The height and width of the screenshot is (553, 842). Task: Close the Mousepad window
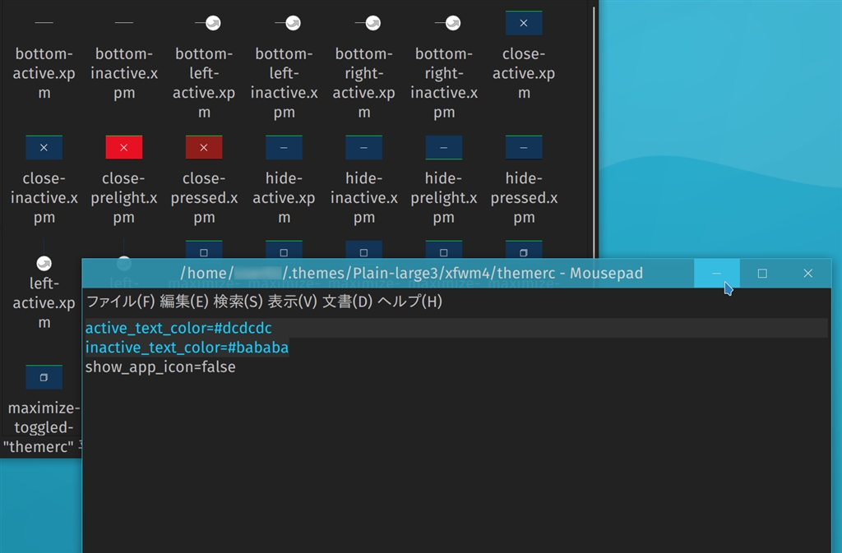[x=807, y=274]
